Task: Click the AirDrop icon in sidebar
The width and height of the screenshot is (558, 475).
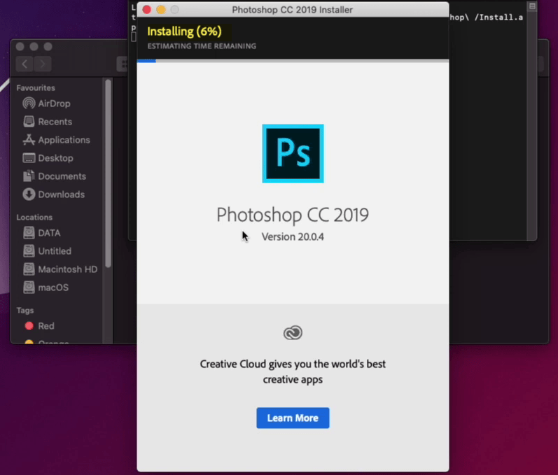Action: [x=29, y=104]
